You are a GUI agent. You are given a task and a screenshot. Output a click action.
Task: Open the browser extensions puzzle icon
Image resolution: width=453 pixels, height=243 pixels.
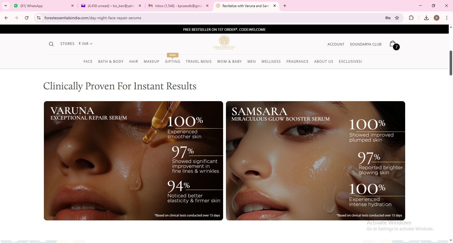click(411, 18)
